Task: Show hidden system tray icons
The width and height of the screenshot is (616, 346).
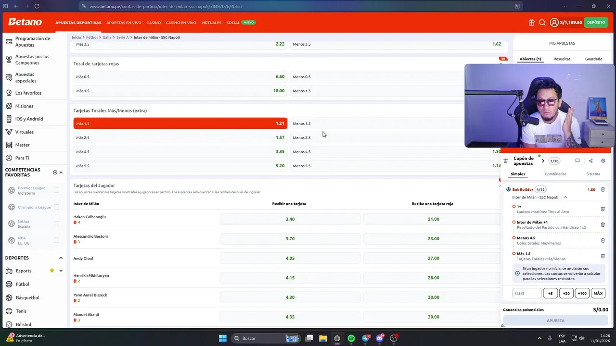Action: [539, 338]
